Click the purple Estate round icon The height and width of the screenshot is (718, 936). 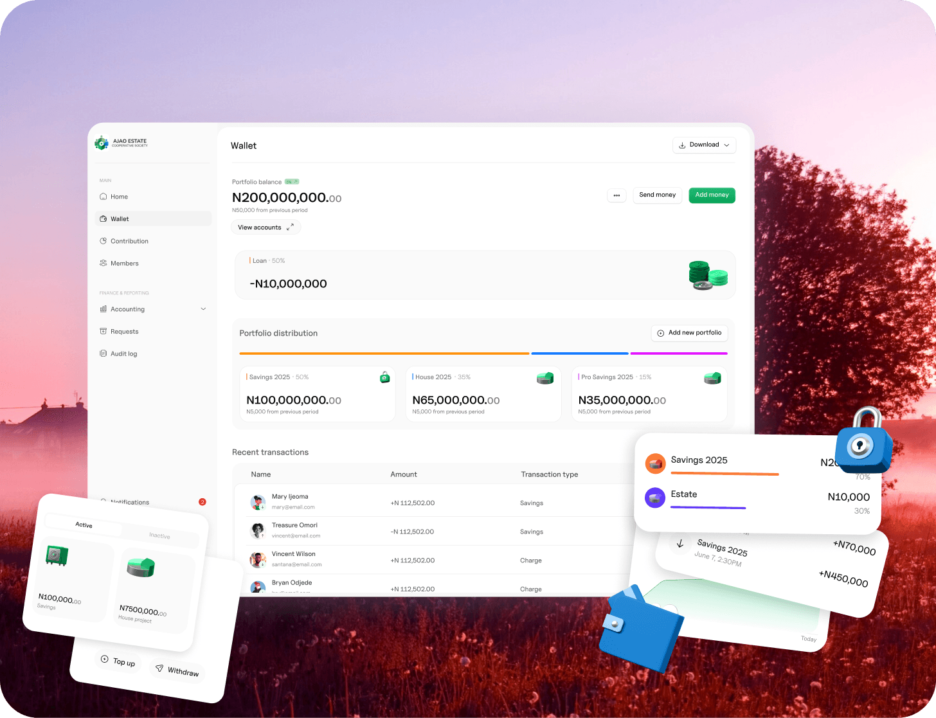(x=655, y=498)
